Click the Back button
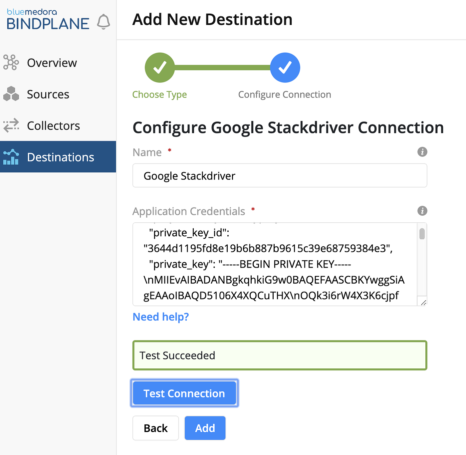This screenshot has width=466, height=455. tap(155, 428)
